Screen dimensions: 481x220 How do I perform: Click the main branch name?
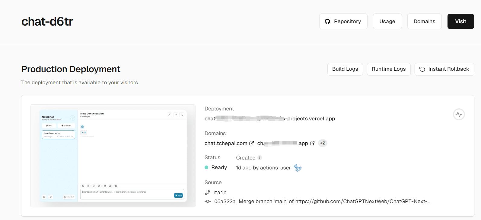coord(220,192)
